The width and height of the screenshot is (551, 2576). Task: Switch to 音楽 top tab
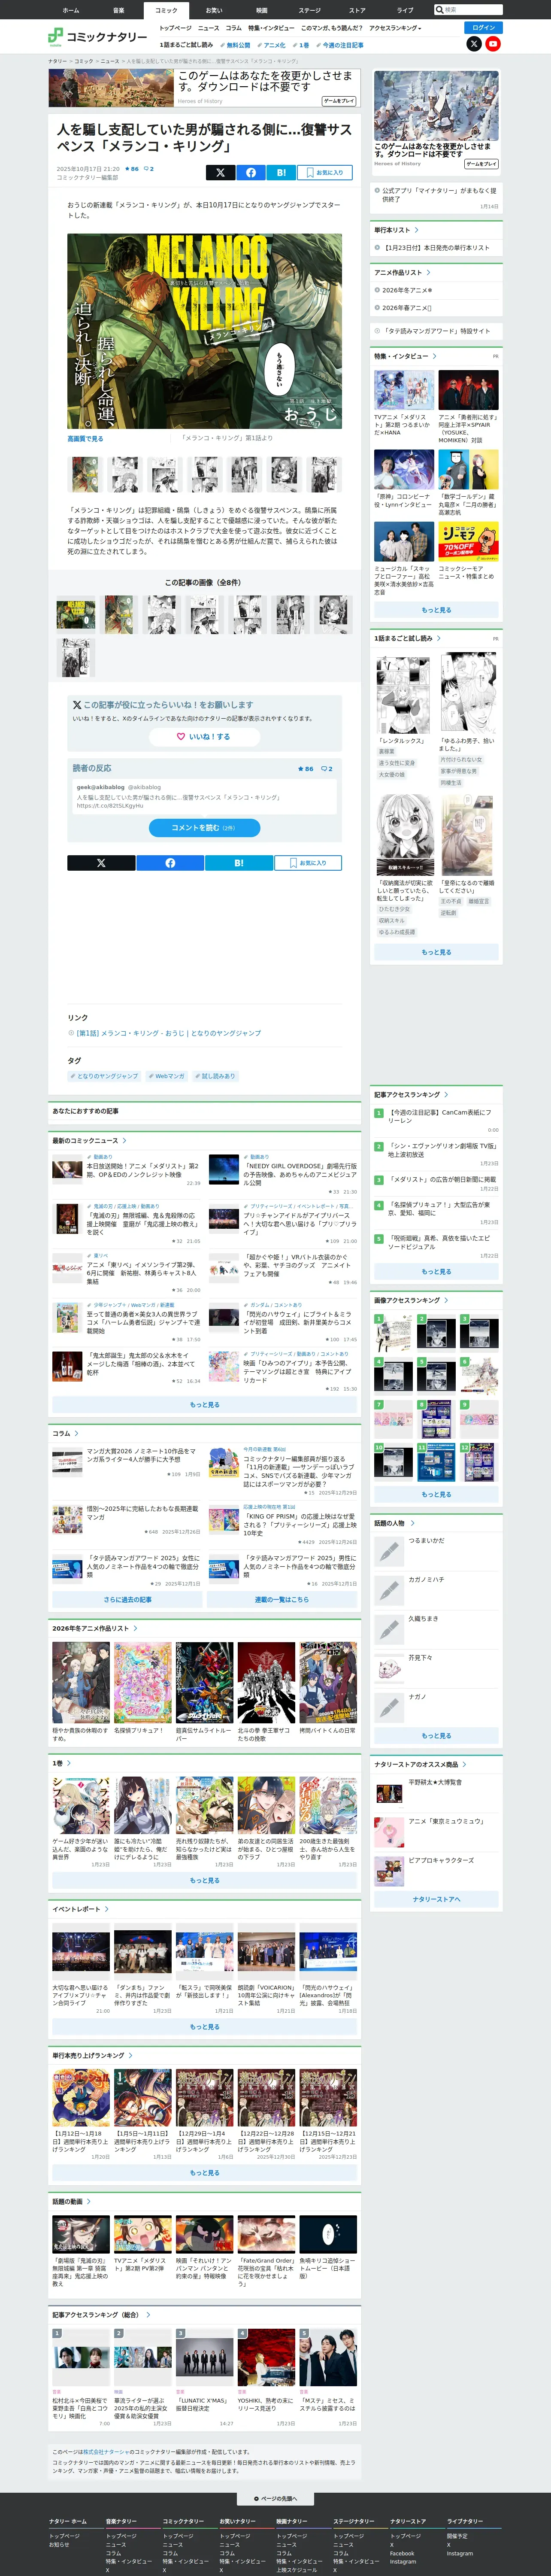pos(119,10)
